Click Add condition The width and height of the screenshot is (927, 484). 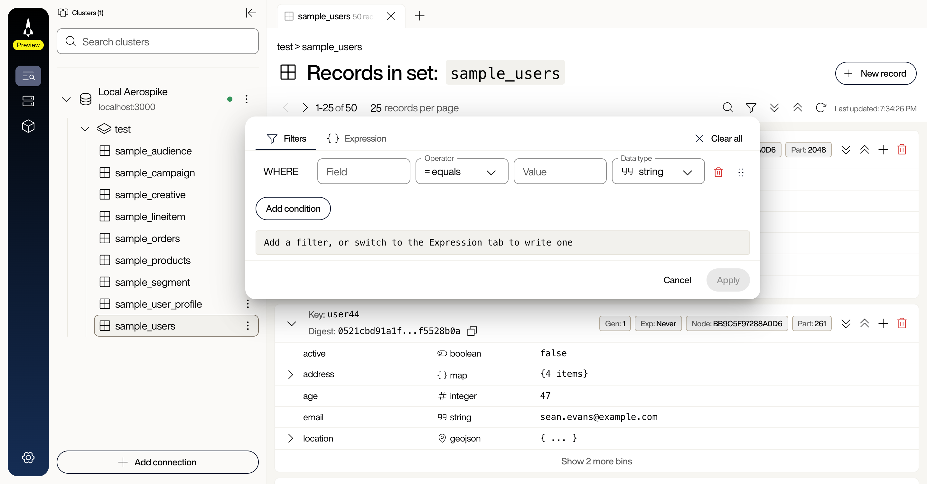tap(293, 208)
